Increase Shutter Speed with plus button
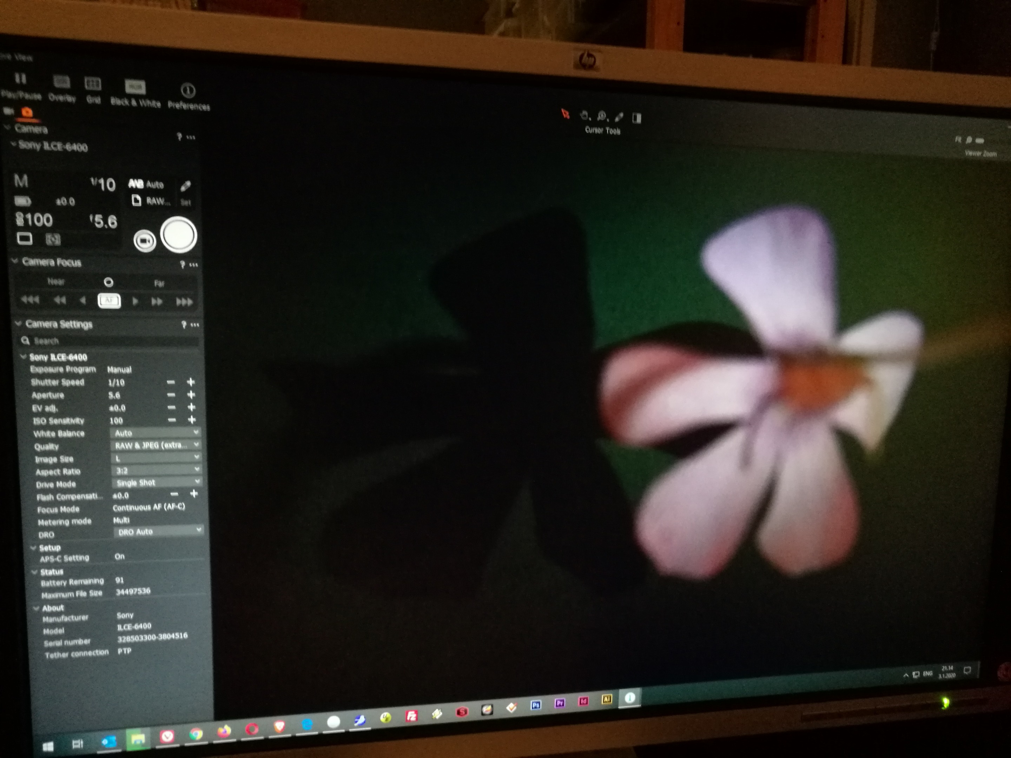 tap(191, 381)
